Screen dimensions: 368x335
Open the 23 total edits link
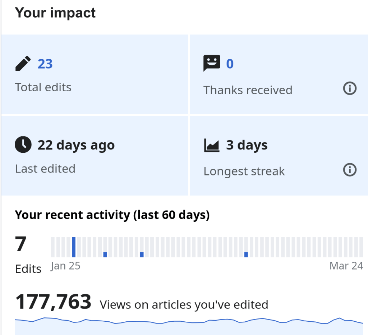tap(45, 64)
